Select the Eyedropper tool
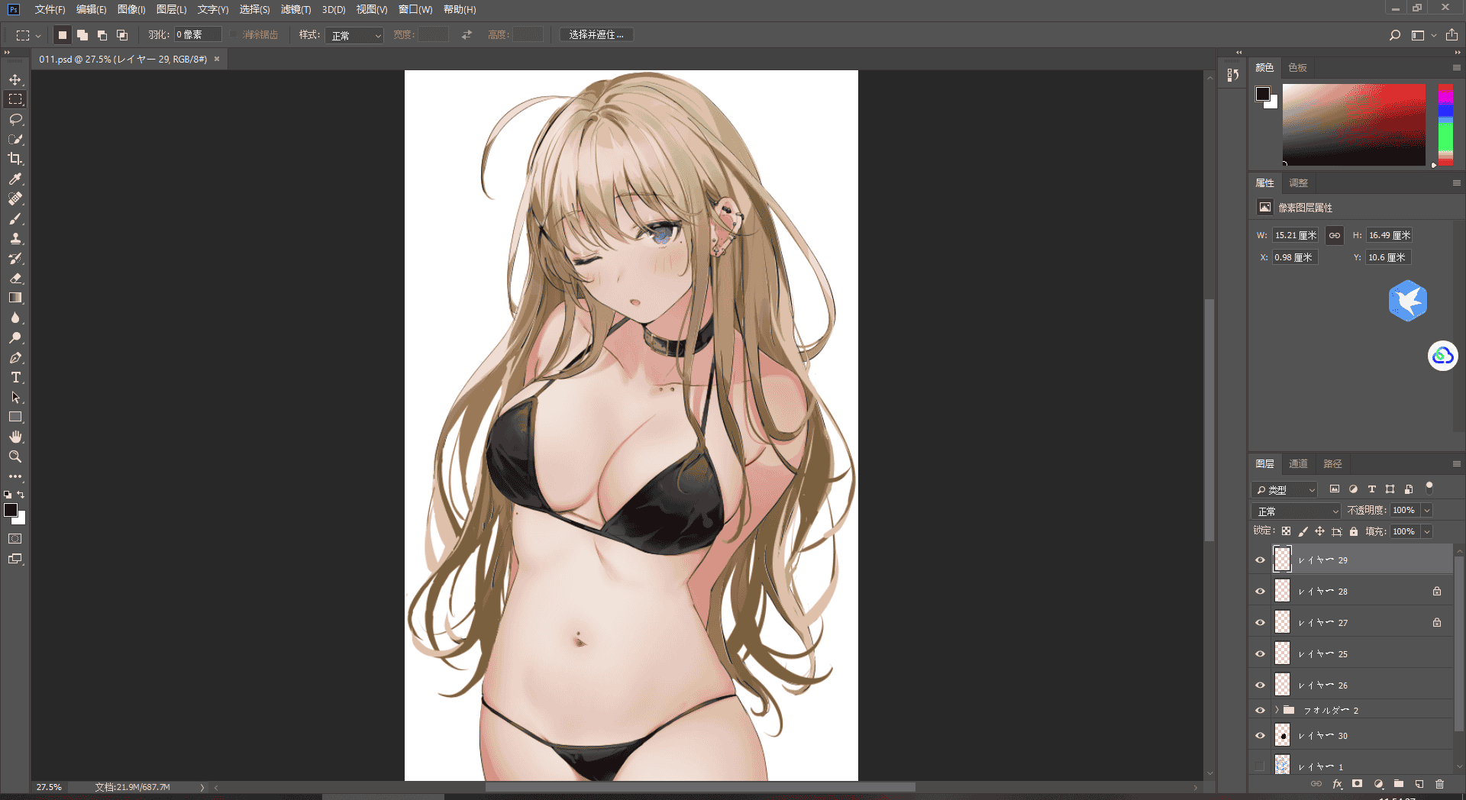Image resolution: width=1466 pixels, height=800 pixels. point(15,179)
